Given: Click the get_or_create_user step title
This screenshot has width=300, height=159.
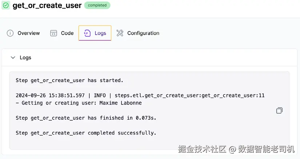Looking at the screenshot, I should 47,5.
